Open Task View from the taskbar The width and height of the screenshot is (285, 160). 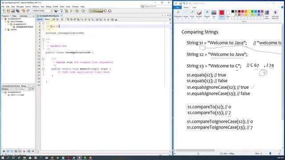click(x=13, y=158)
